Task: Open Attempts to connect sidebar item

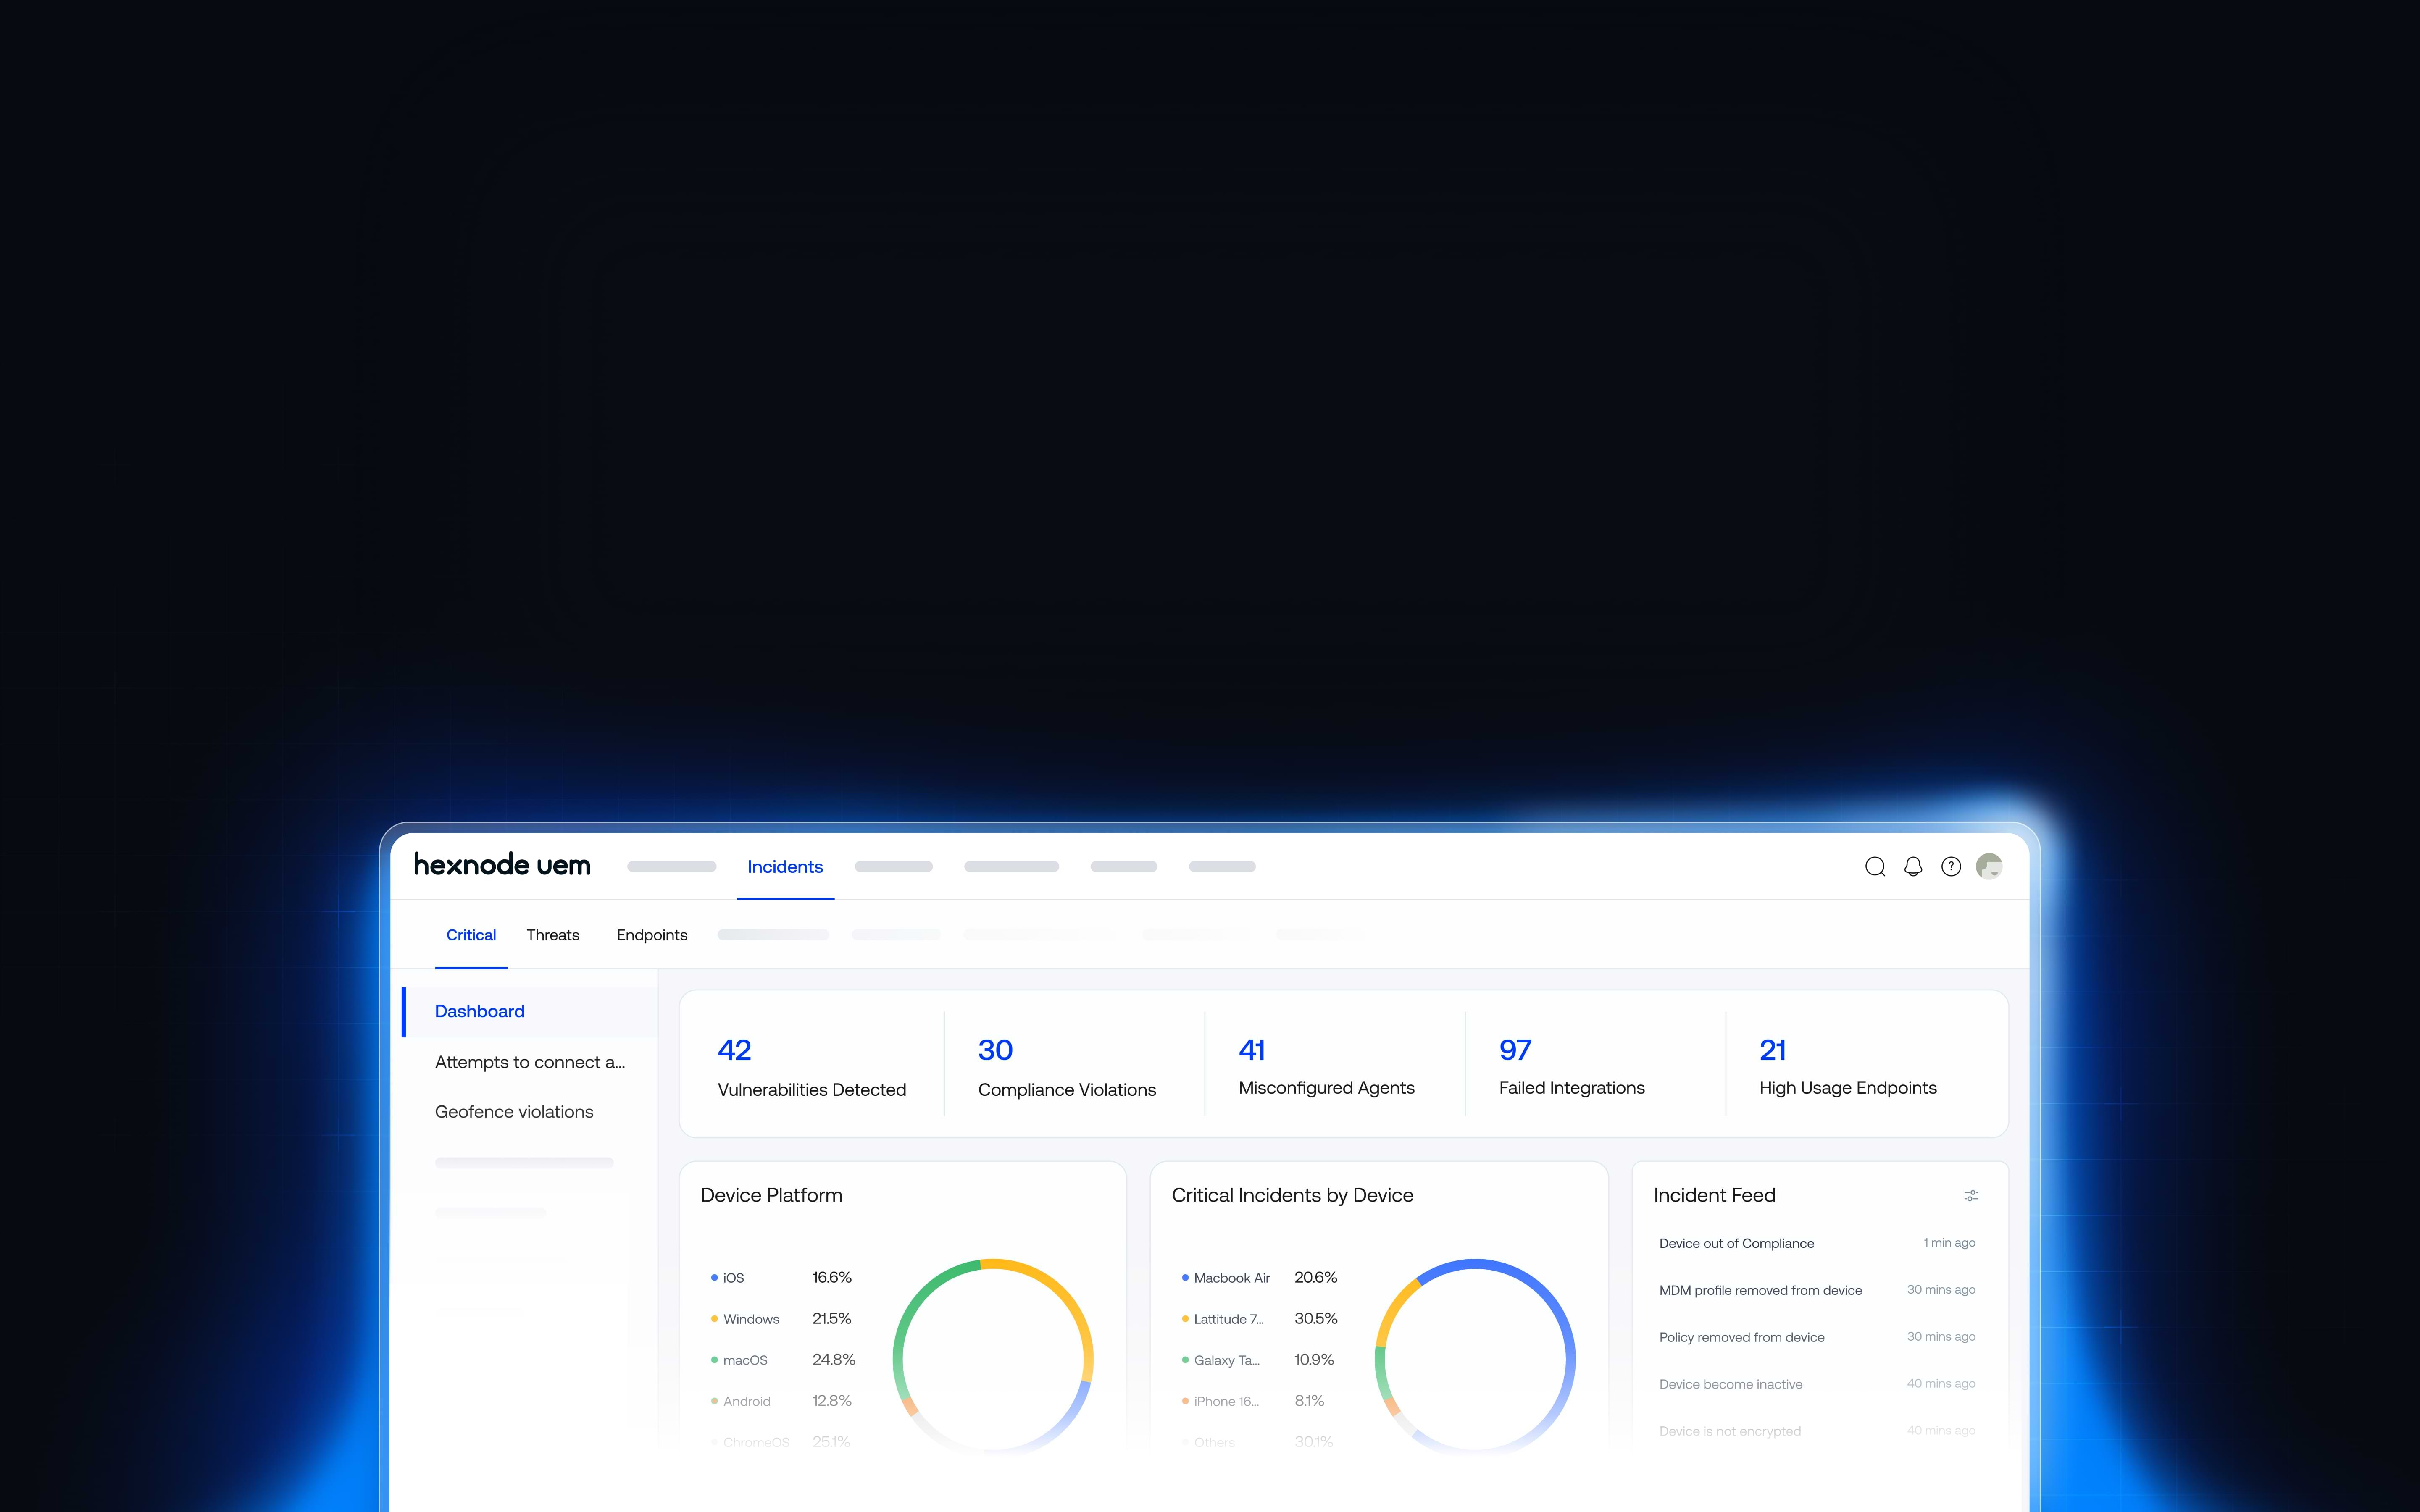Action: pyautogui.click(x=530, y=1062)
